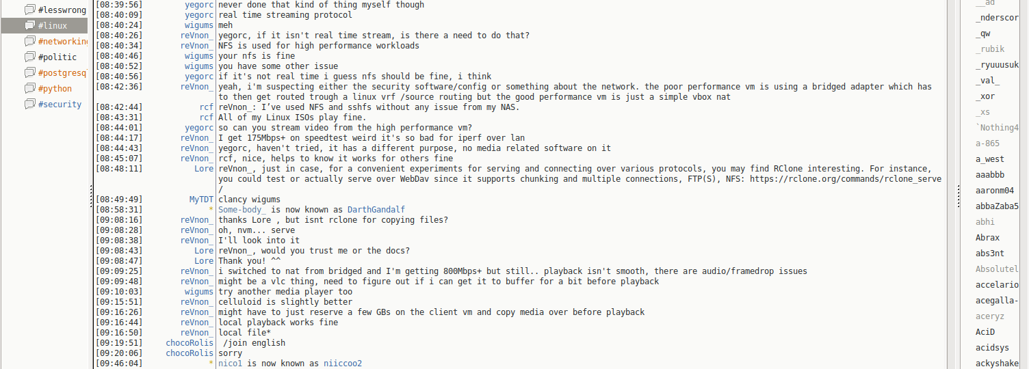Image resolution: width=1029 pixels, height=369 pixels.
Task: Click the #networking channel chat icon
Action: tap(29, 41)
